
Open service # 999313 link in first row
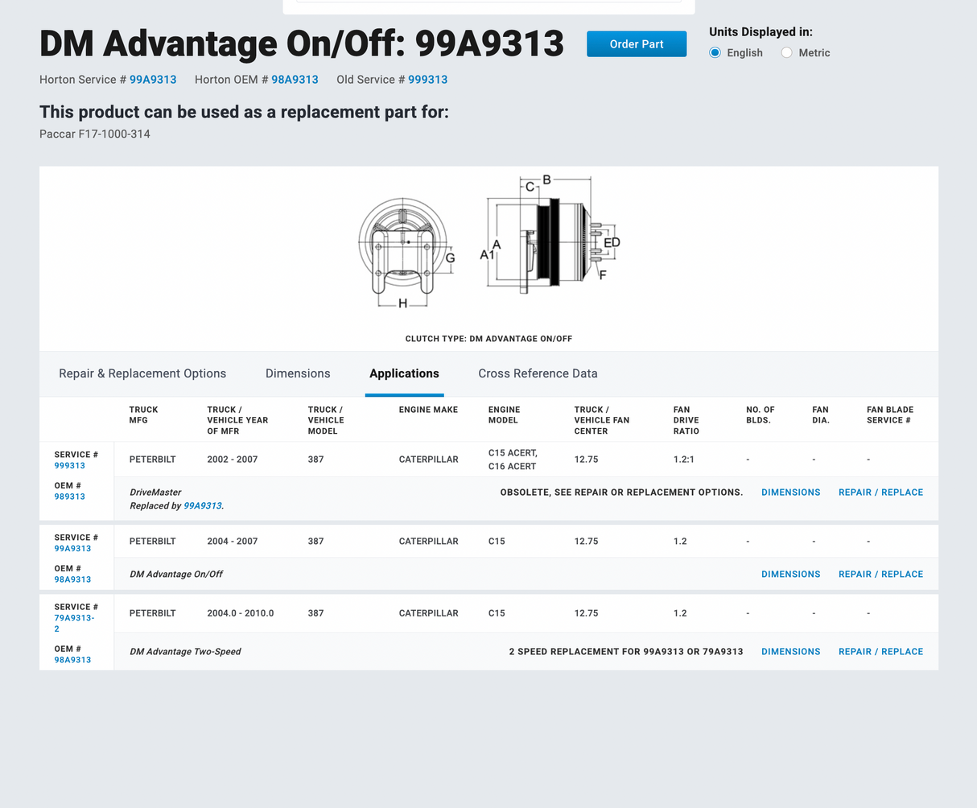pyautogui.click(x=69, y=466)
